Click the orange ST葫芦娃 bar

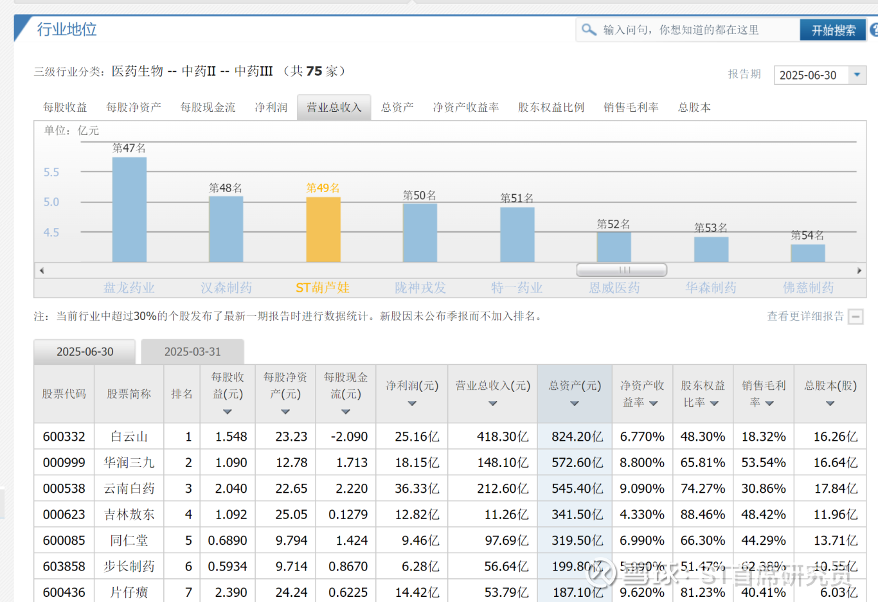pyautogui.click(x=323, y=229)
